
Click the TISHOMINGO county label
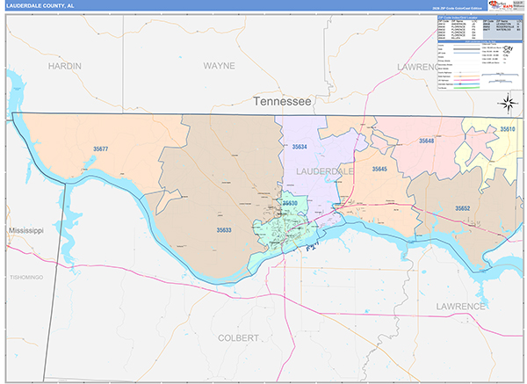tap(26, 278)
